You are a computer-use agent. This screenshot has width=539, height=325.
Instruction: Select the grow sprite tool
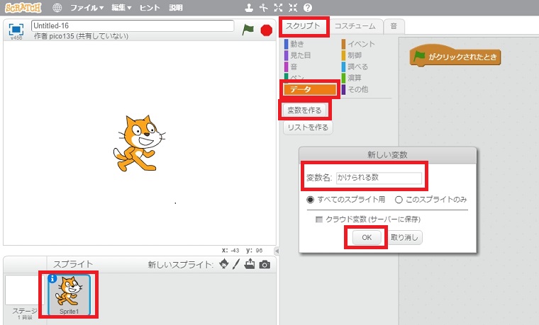click(x=279, y=8)
